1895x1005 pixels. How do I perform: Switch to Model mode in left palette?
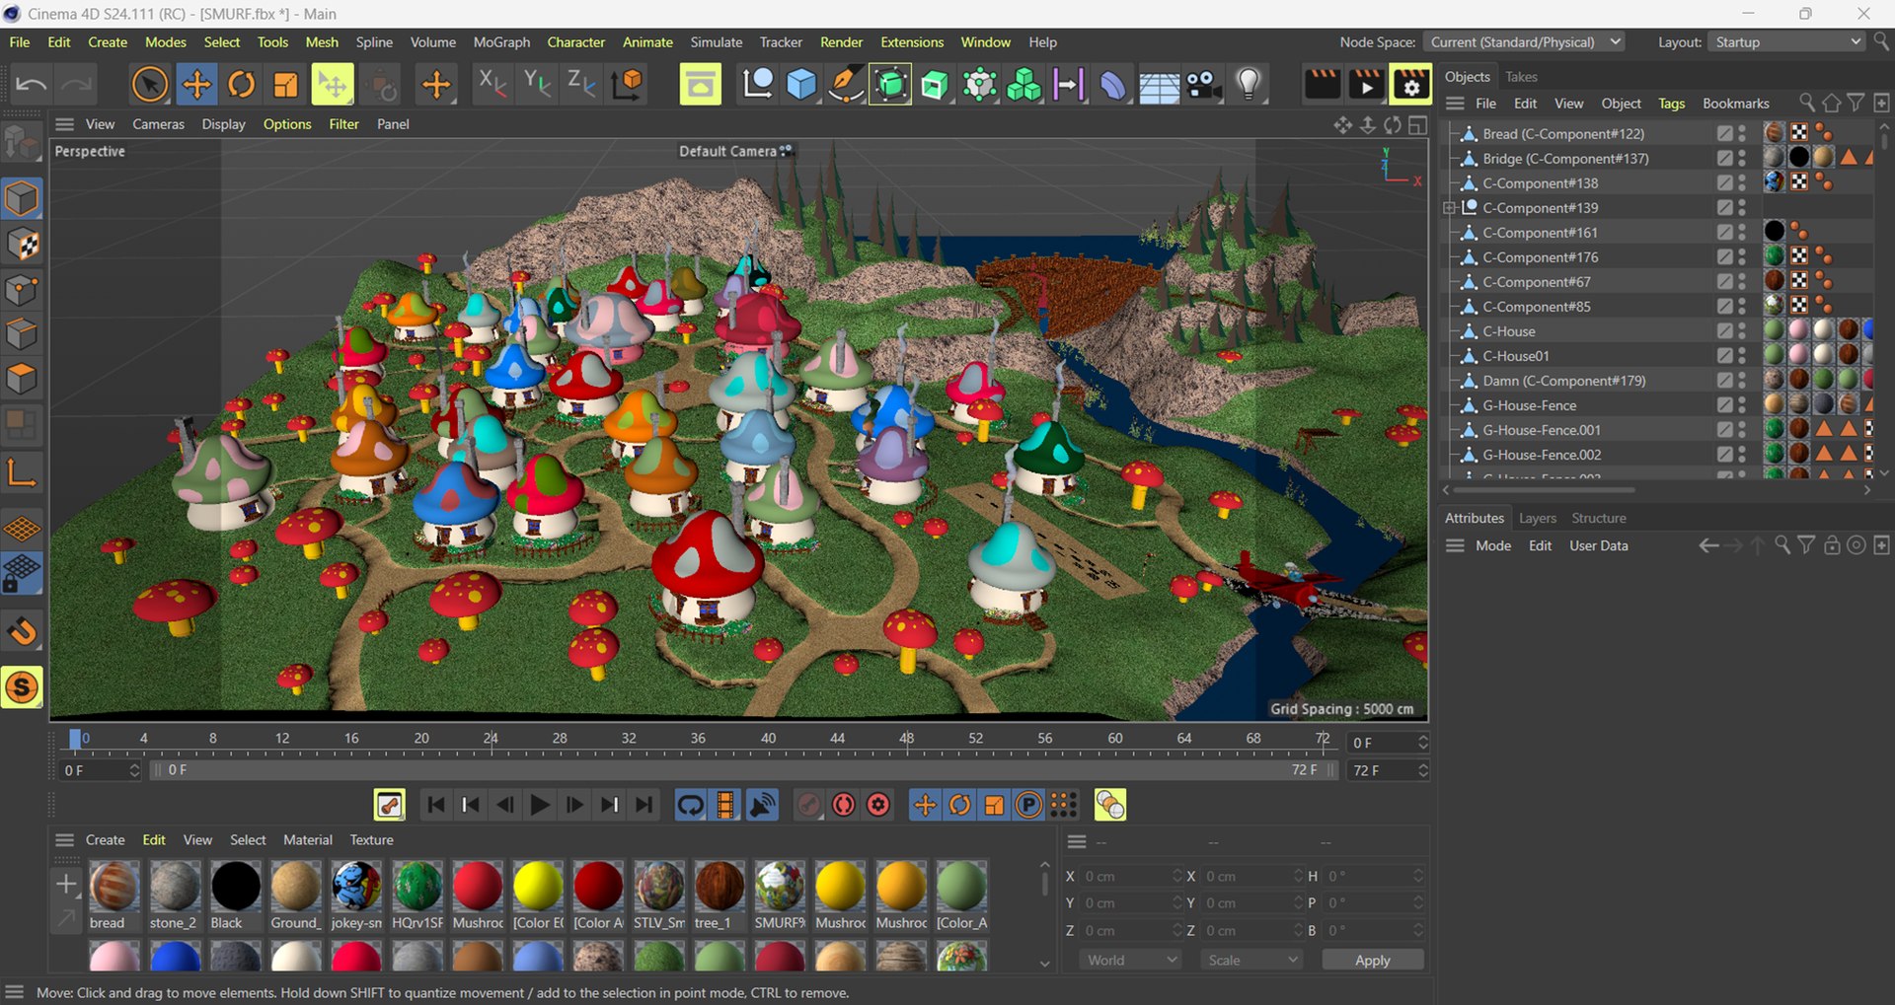pos(22,199)
